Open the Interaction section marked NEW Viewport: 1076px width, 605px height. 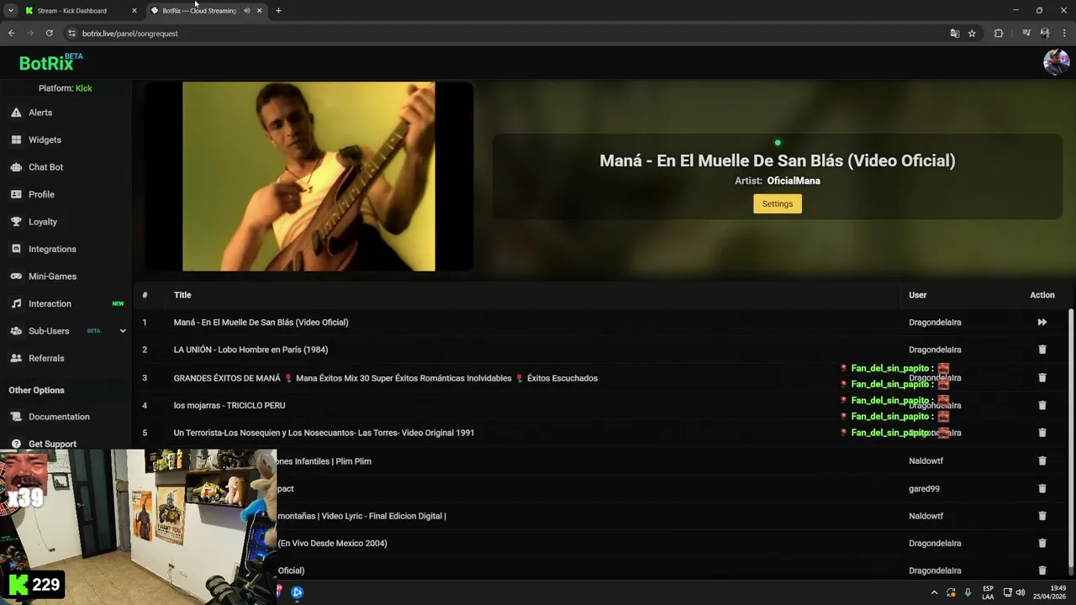[50, 303]
